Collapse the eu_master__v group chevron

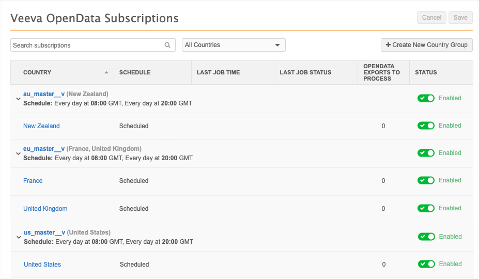(18, 153)
